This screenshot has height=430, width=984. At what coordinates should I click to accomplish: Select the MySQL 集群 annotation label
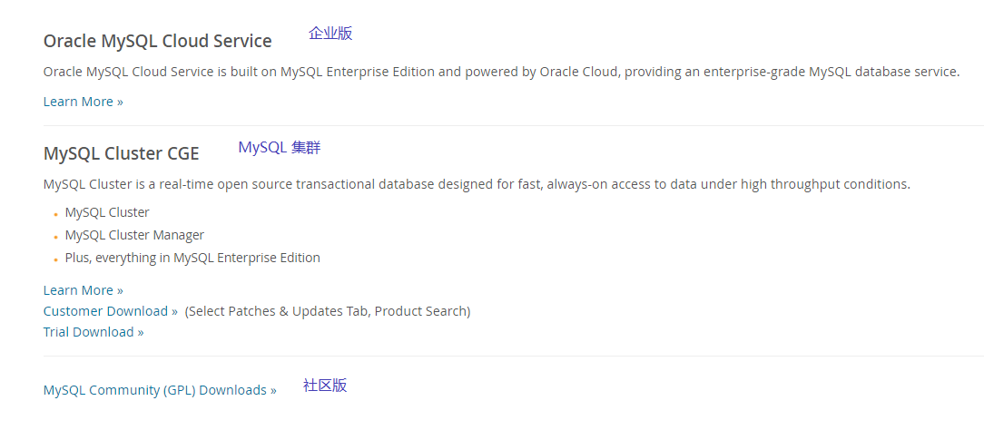(280, 148)
